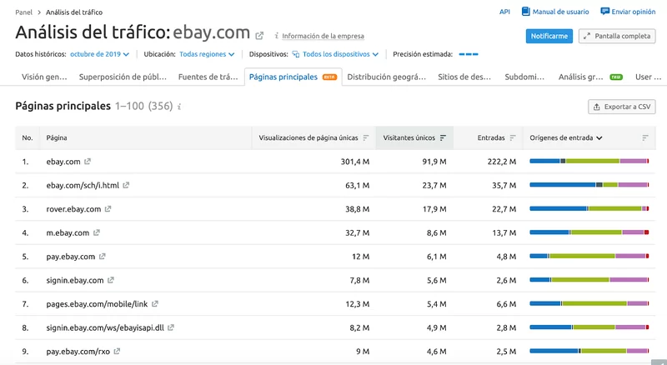
Task: Click the User manual book icon
Action: (526, 12)
